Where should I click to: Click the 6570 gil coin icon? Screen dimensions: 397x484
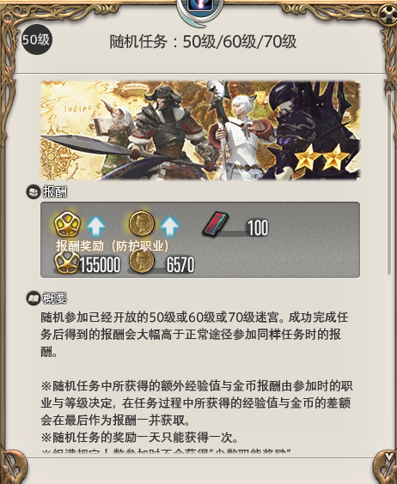pyautogui.click(x=142, y=261)
